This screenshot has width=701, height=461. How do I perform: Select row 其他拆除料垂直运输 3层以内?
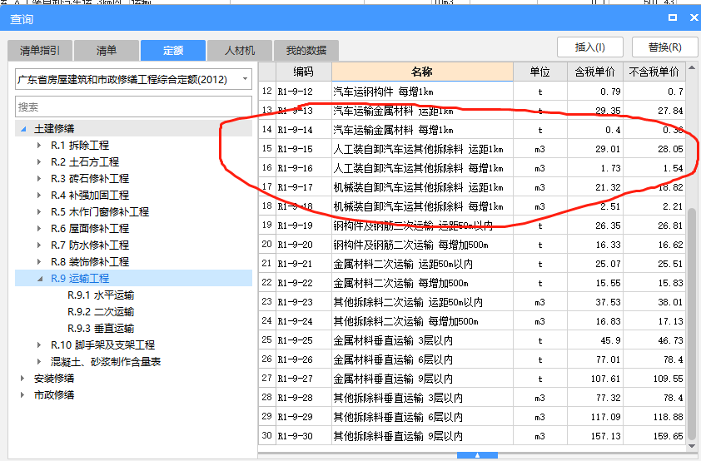[x=398, y=398]
